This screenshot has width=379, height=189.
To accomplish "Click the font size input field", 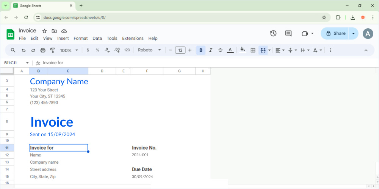I will click(x=180, y=50).
